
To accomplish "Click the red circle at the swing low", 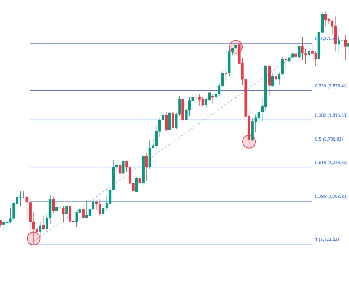I will point(33,238).
